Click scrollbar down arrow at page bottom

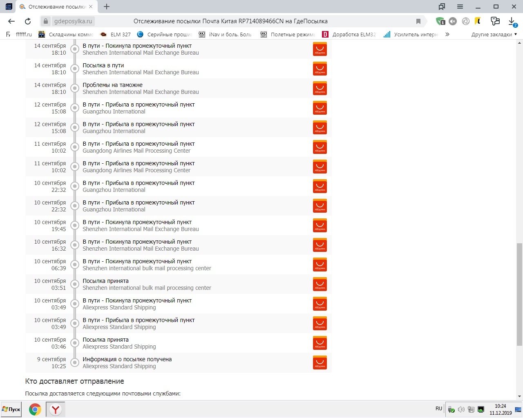519,396
